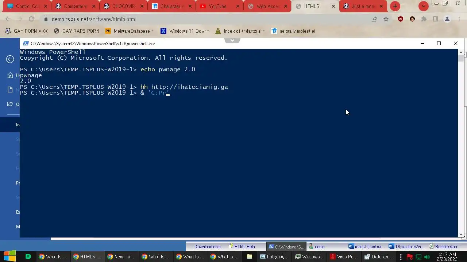Switch to HTML5 Chrome taskbar window
The width and height of the screenshot is (467, 262).
point(87,257)
